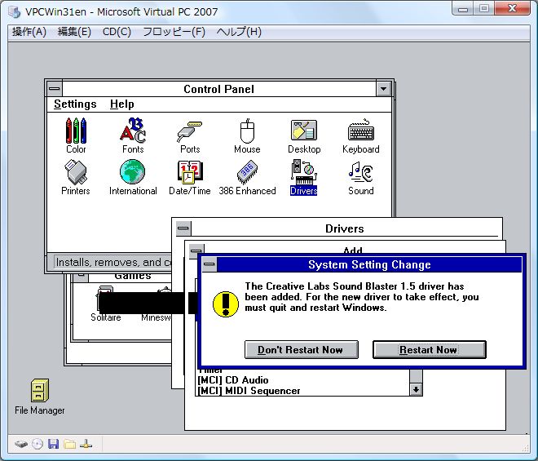
Task: Click Control Panel minimize arrow button
Action: [384, 89]
